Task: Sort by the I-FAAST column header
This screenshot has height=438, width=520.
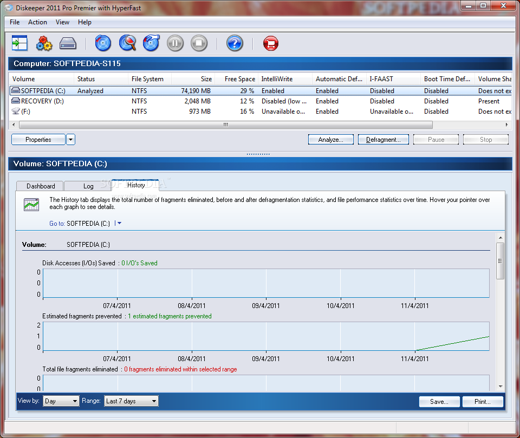Action: point(393,79)
